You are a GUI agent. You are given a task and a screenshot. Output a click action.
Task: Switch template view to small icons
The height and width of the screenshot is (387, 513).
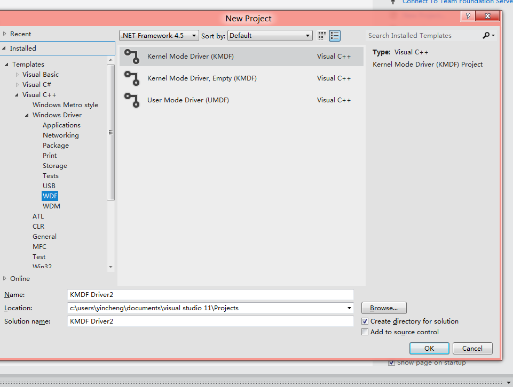(322, 35)
